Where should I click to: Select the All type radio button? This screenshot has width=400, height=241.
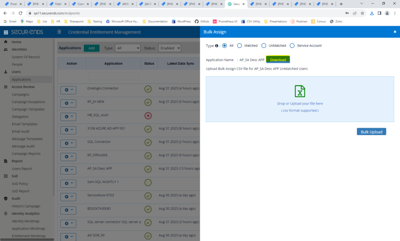coord(225,45)
